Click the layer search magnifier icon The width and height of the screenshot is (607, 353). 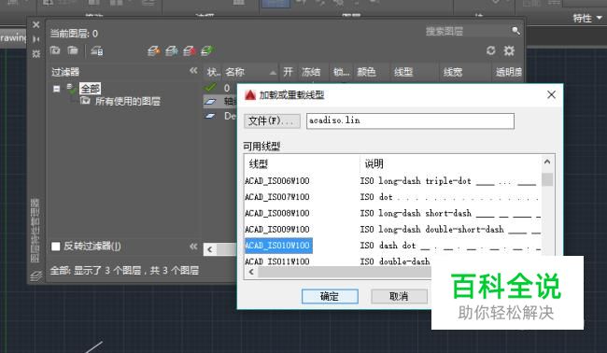point(515,31)
